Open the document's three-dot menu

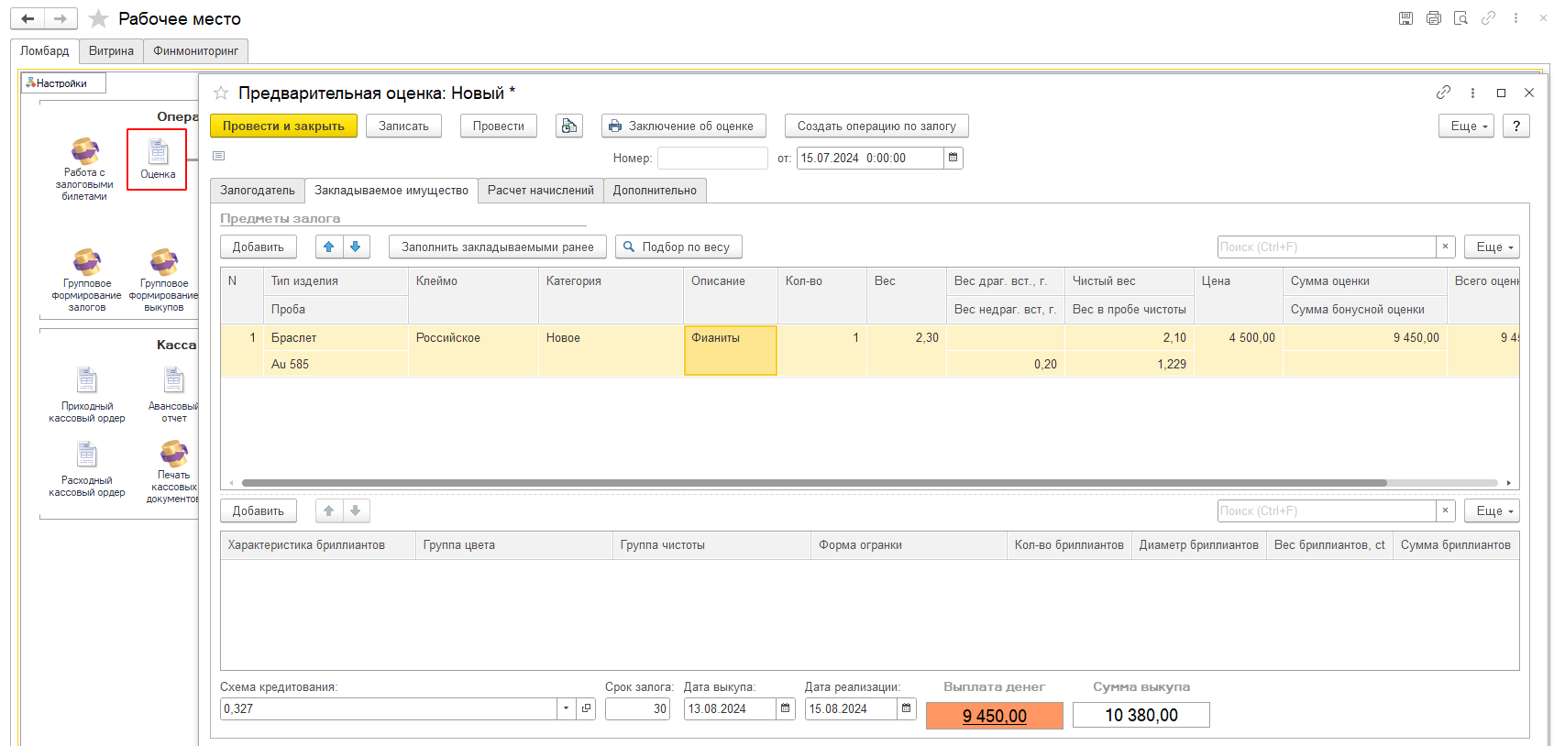[1472, 93]
